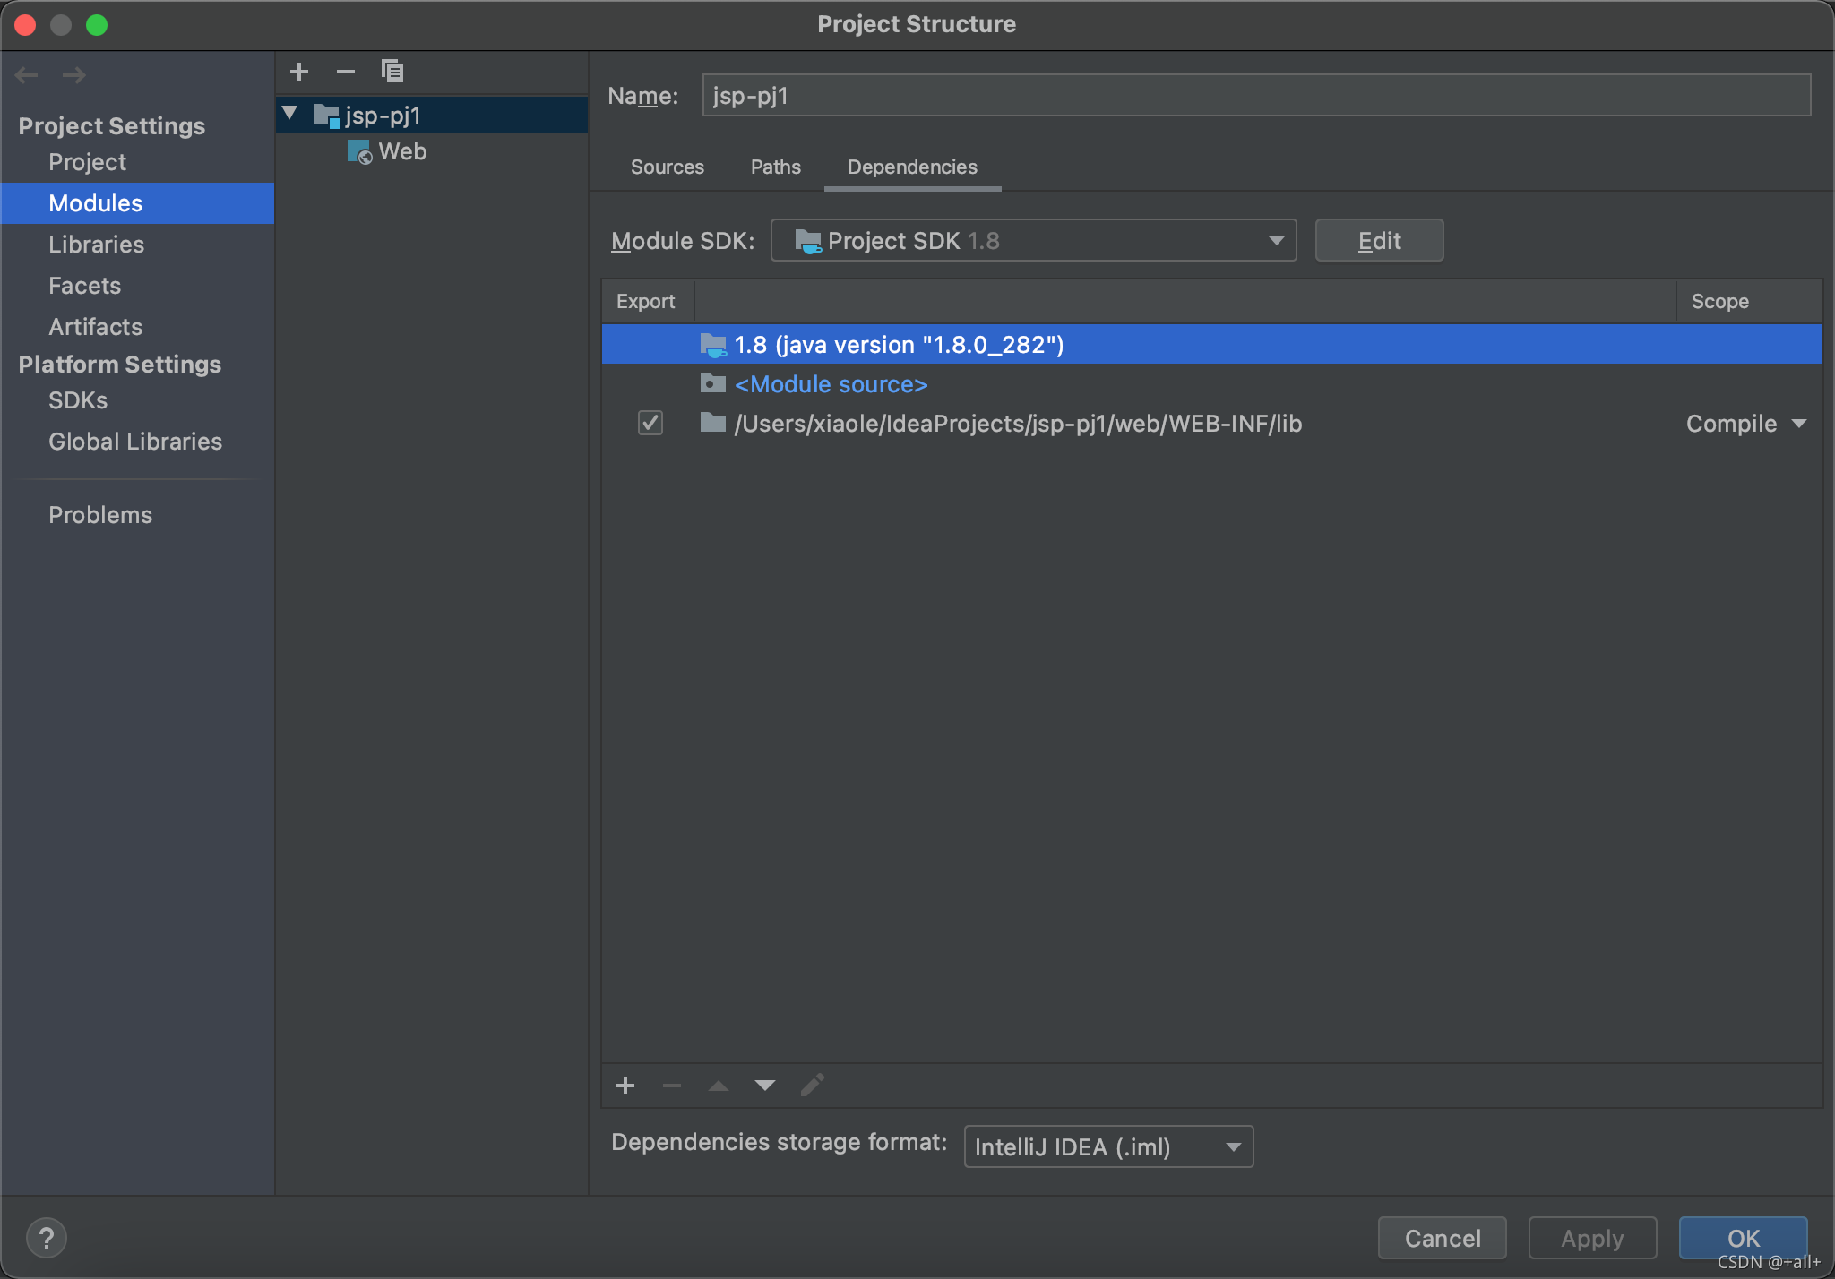Open Libraries in Project Settings
This screenshot has height=1279, width=1835.
(x=96, y=245)
